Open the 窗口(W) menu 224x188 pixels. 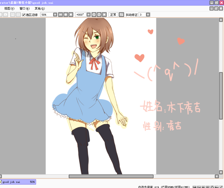click(x=25, y=9)
